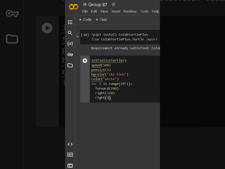Viewport: 225px width, 169px height.
Task: Click the [18] execution count of the first cell
Action: [x=85, y=35]
